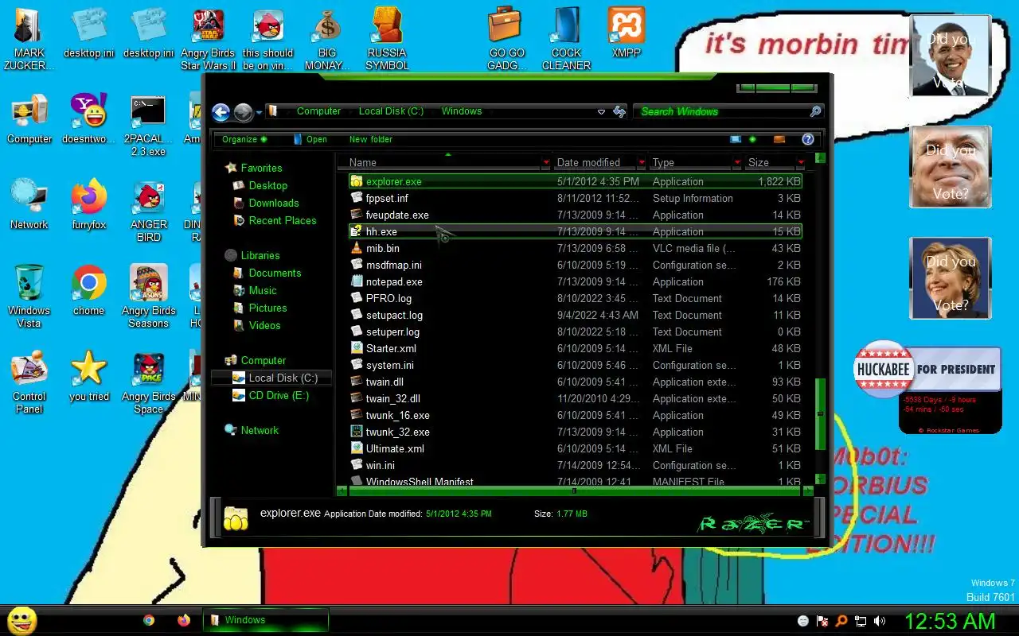Open the recent pages arrow beside forward button
1019x636 pixels.
point(259,112)
